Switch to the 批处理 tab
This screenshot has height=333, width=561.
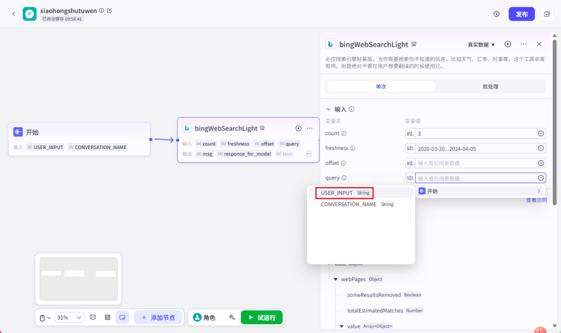click(x=490, y=87)
